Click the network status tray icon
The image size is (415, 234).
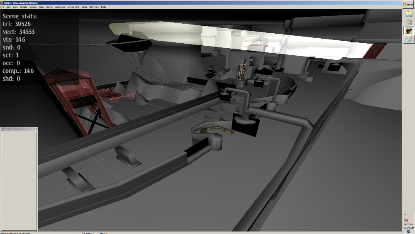[406, 220]
